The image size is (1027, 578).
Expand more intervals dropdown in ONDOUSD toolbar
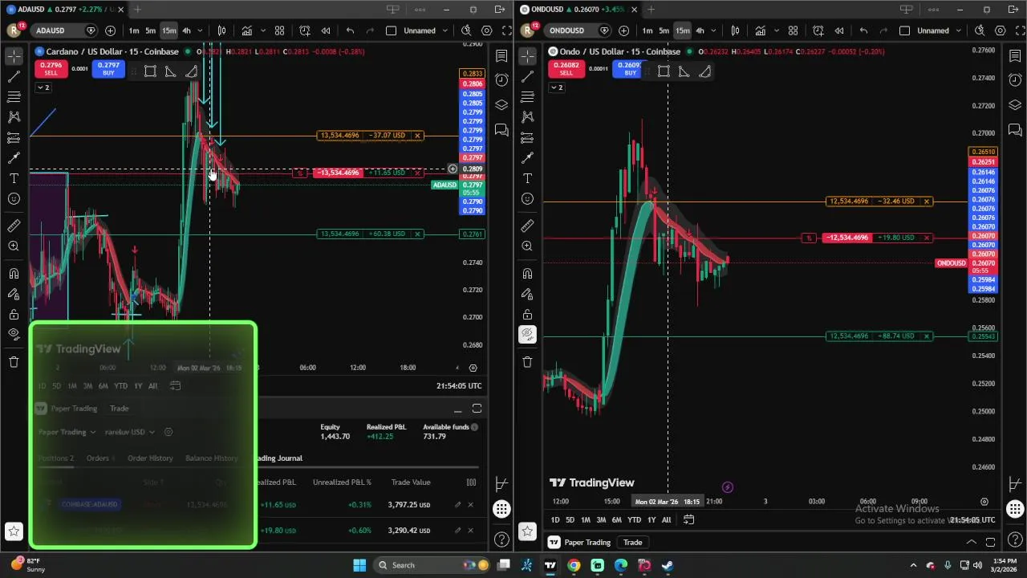715,31
